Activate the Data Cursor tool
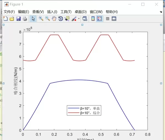The image size is (165, 140). click(x=67, y=19)
